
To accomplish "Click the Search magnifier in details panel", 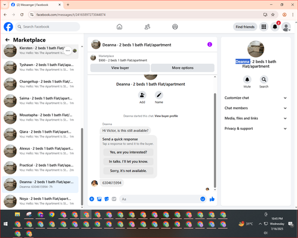I will [x=264, y=80].
